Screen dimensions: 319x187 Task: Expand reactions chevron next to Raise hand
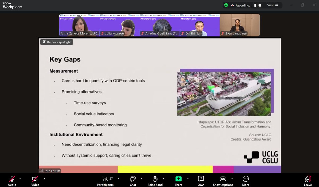(x=163, y=179)
